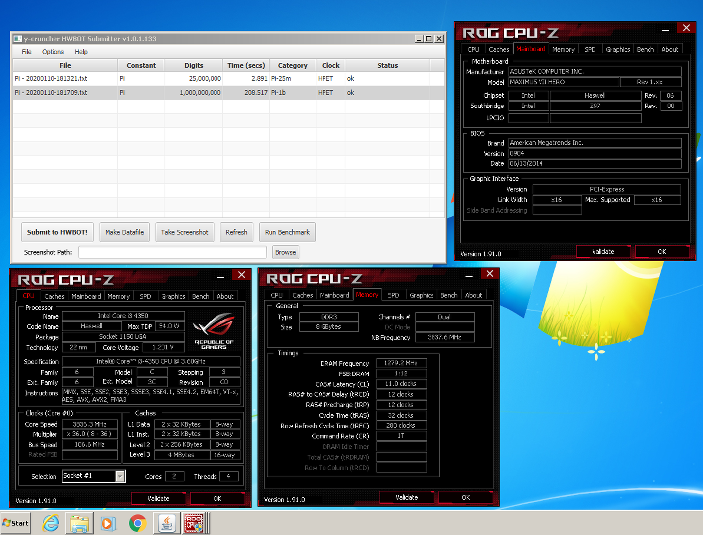Click the DRAM Frequency 1279.2 MHz value

click(x=401, y=363)
